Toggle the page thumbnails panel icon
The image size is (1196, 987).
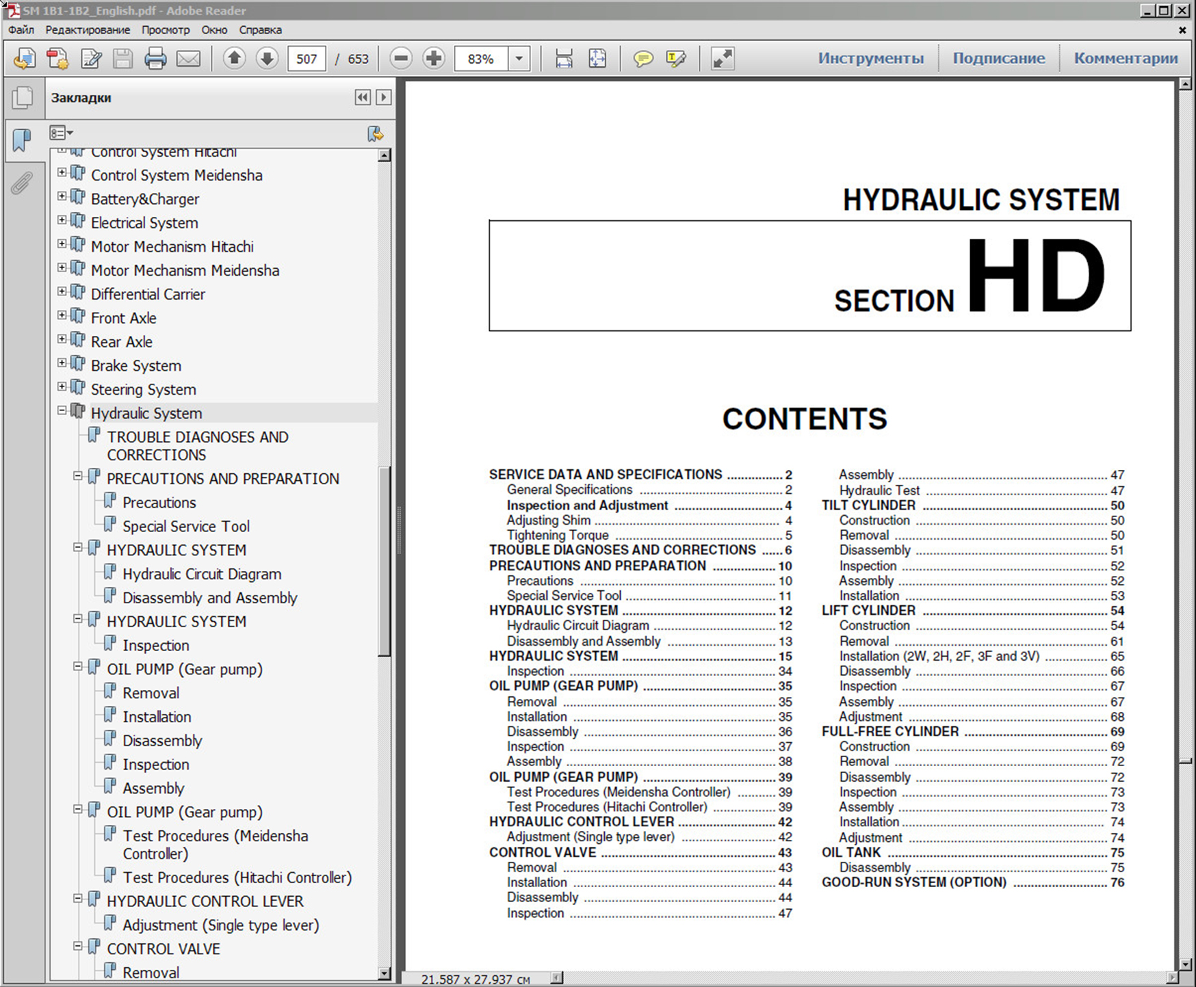pos(22,98)
